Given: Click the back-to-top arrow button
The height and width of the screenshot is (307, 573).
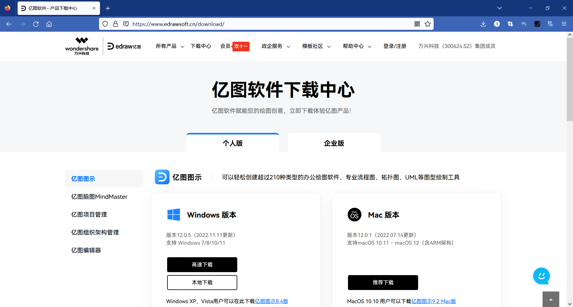Looking at the screenshot, I should (x=551, y=299).
